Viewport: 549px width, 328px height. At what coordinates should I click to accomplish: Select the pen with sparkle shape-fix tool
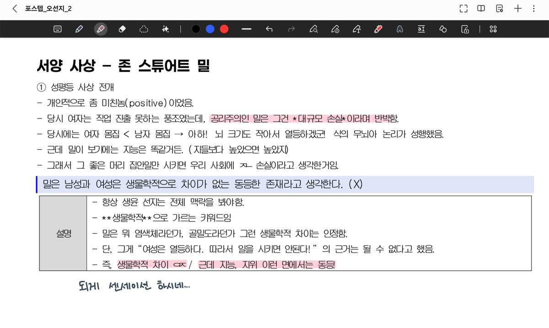coord(313,29)
